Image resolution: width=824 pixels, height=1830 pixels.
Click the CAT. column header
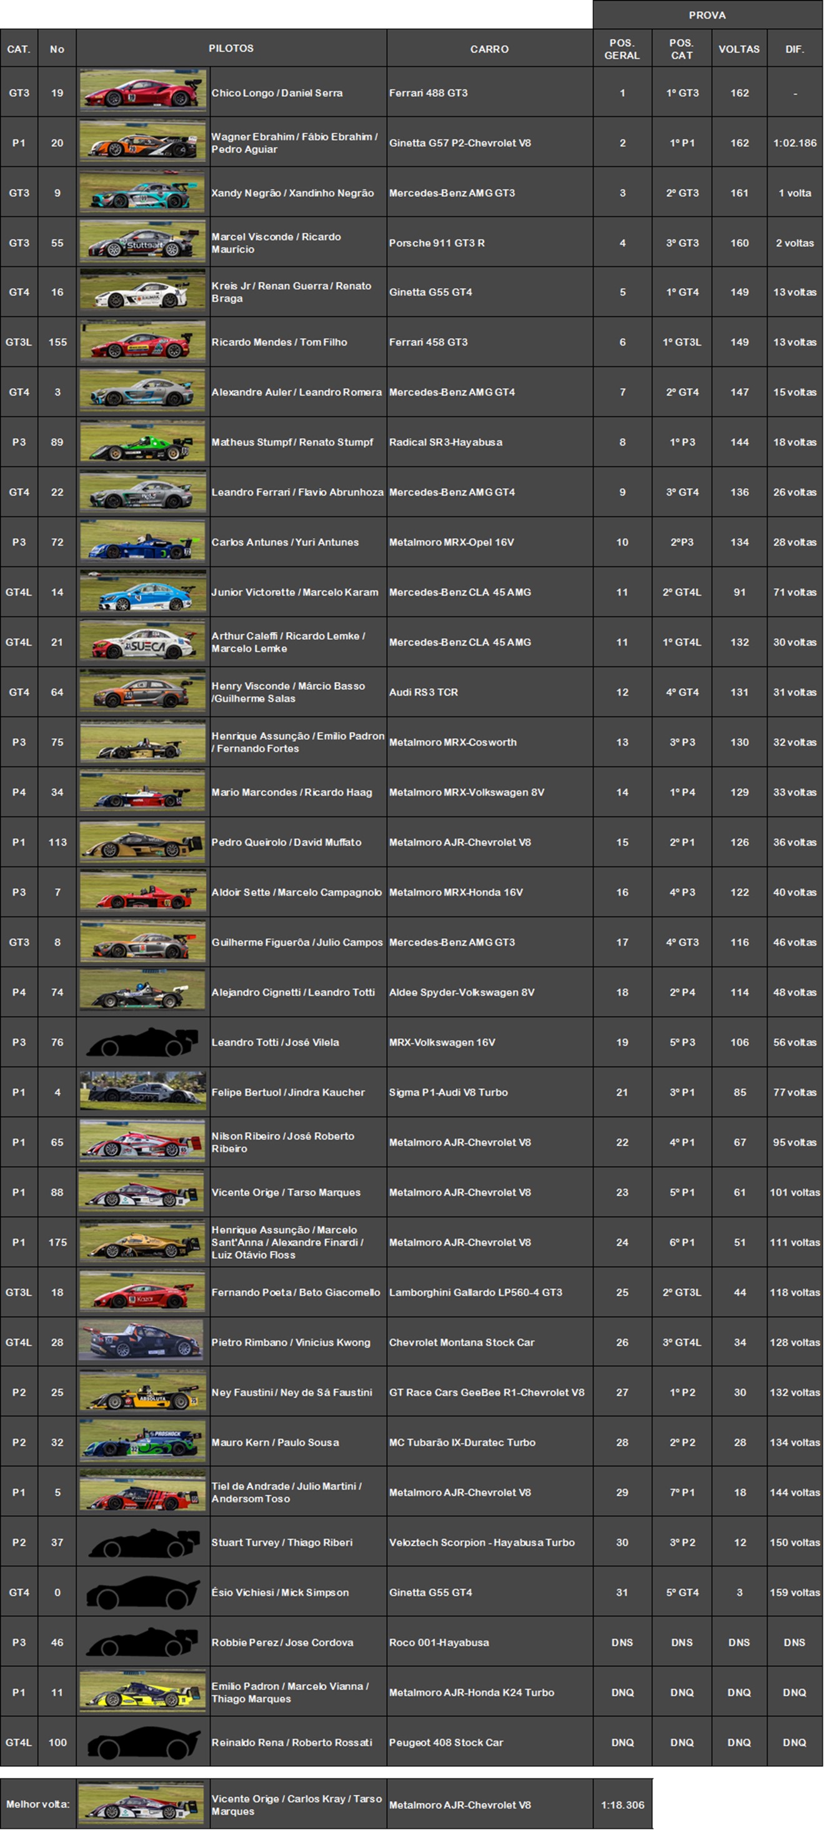(x=19, y=48)
